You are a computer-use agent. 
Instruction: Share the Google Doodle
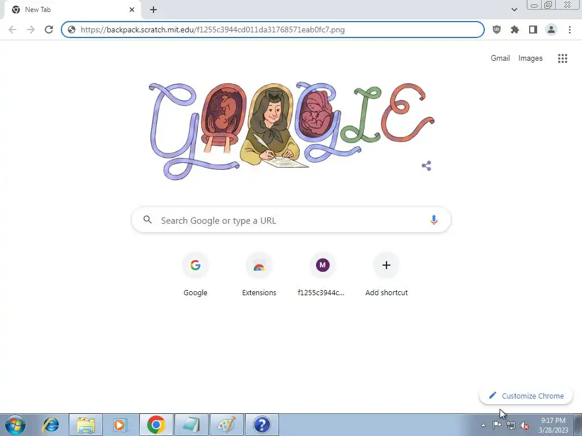[x=426, y=166]
